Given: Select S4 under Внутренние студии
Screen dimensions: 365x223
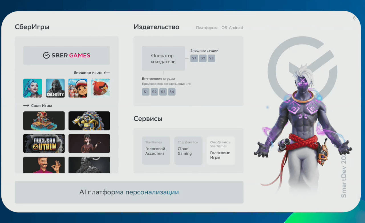Looking at the screenshot, I should click(172, 92).
